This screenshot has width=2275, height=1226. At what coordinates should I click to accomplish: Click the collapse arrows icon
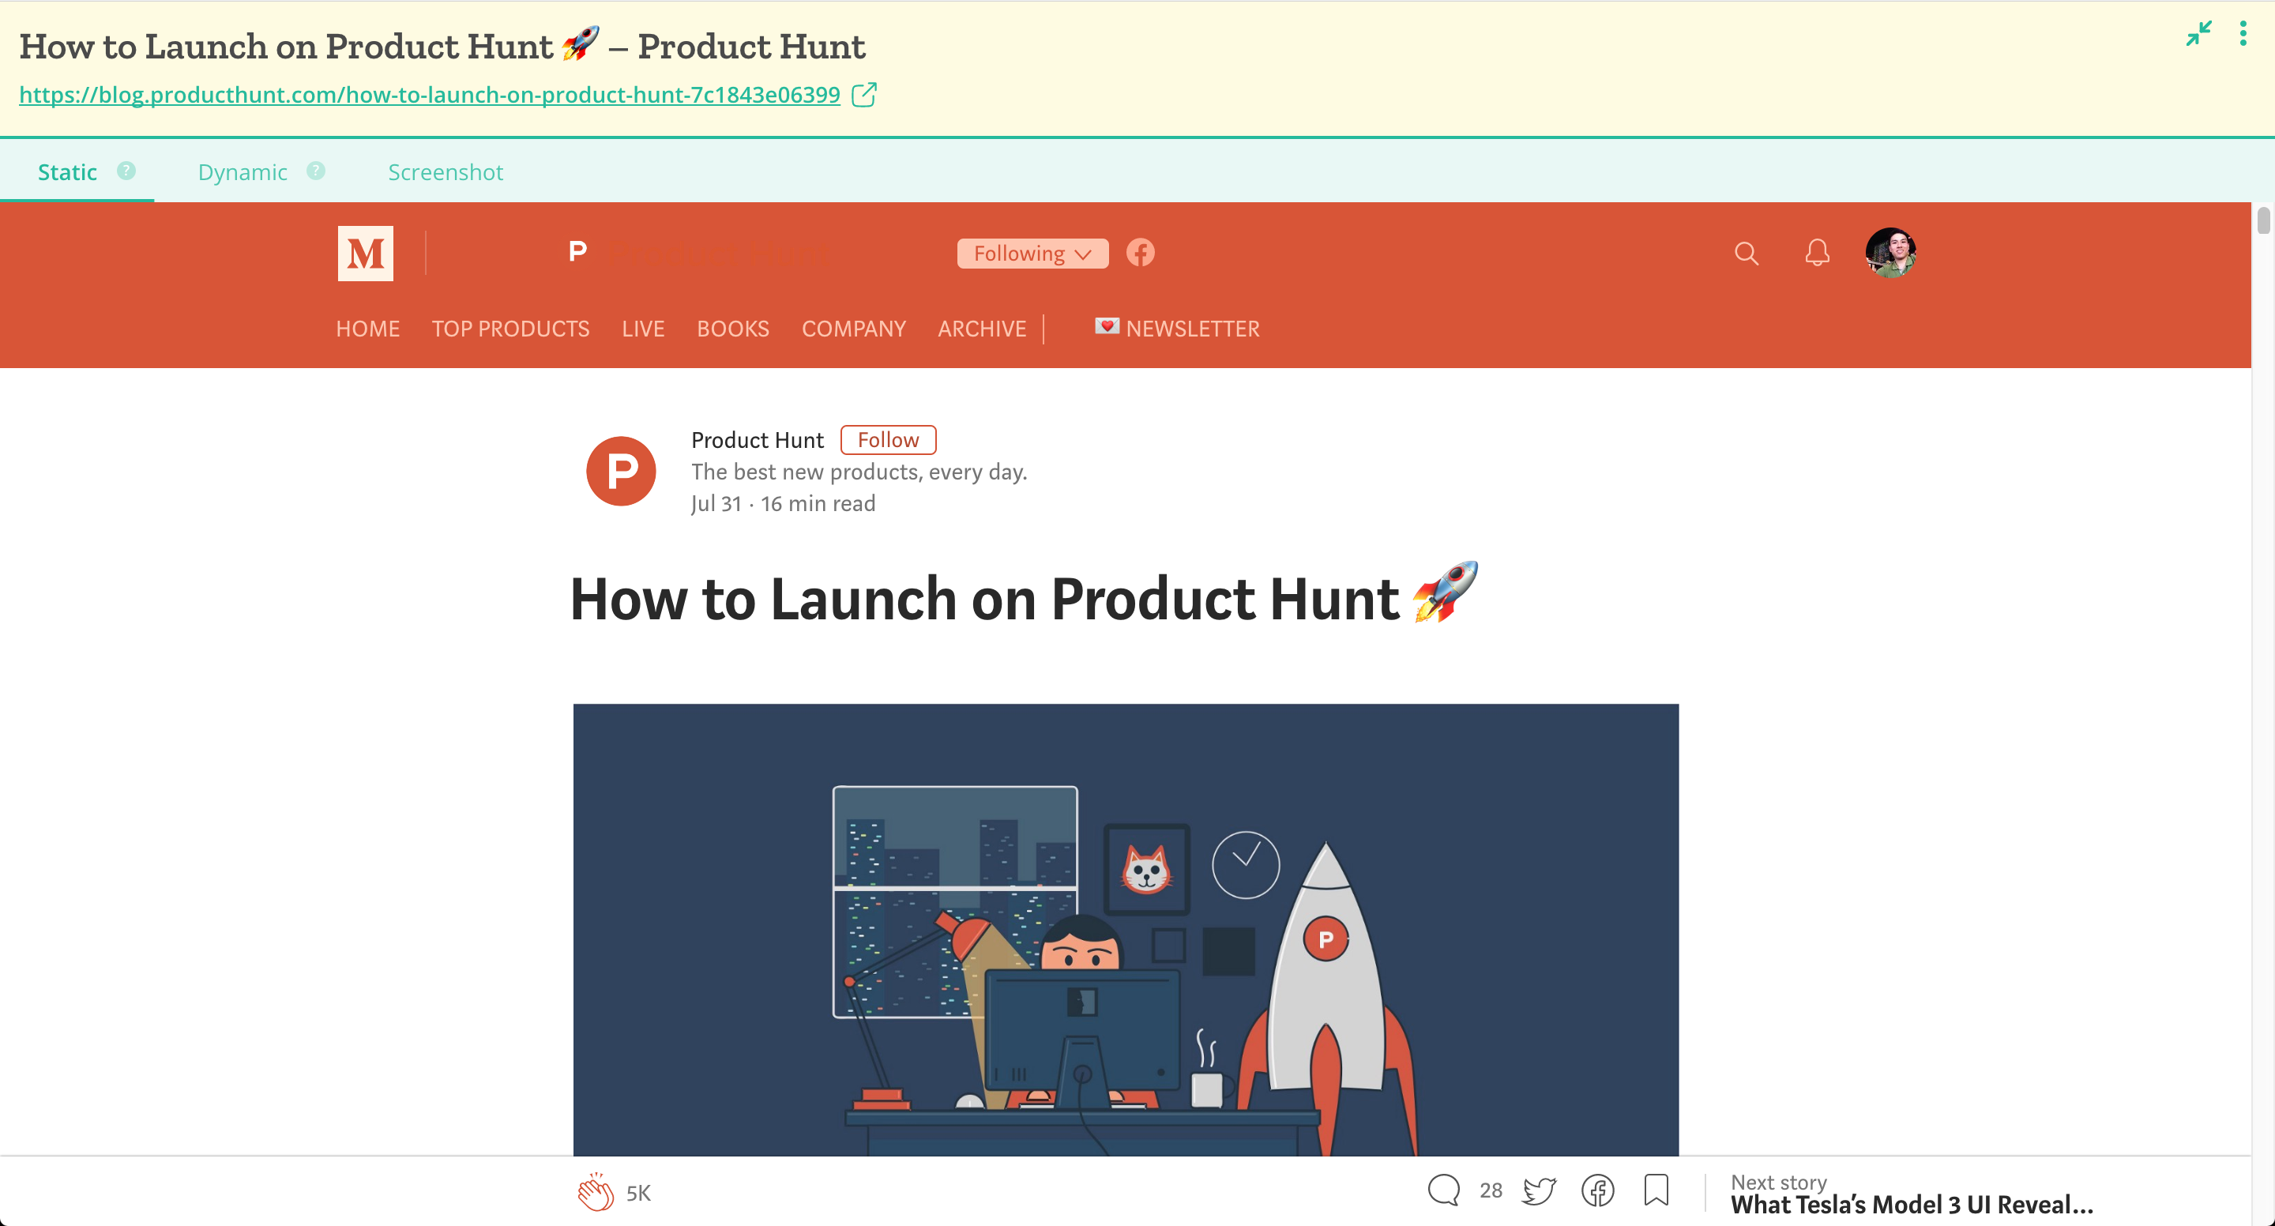tap(2198, 33)
